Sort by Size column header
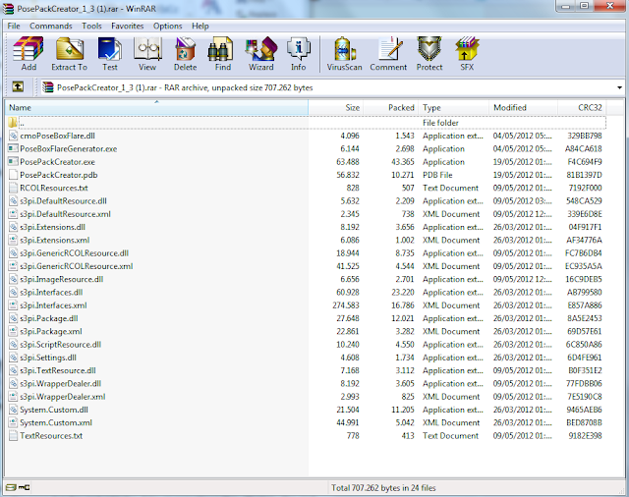The height and width of the screenshot is (497, 629). pyautogui.click(x=336, y=107)
